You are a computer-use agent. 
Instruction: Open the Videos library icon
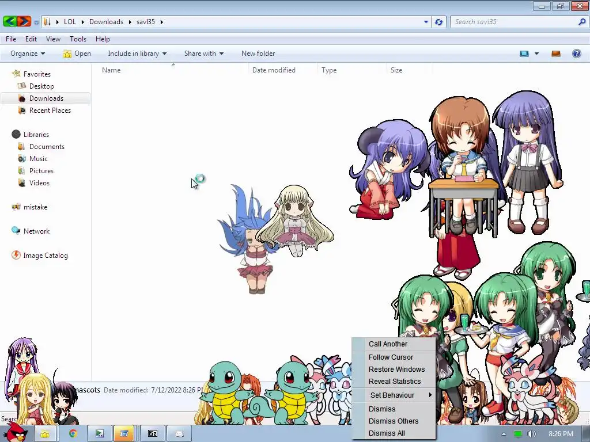click(22, 182)
